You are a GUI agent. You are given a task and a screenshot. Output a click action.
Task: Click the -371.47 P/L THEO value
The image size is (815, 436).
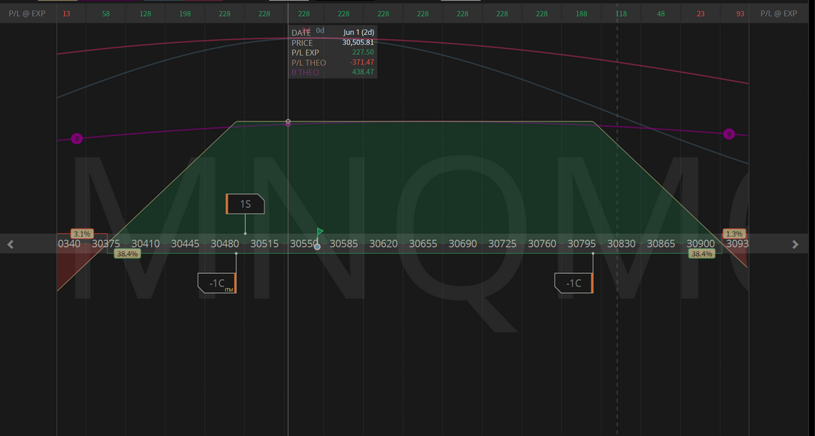(362, 62)
